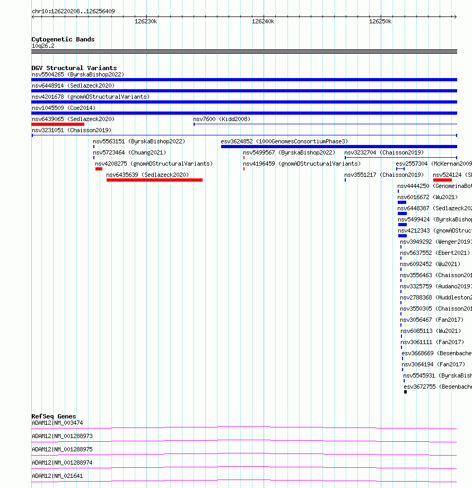Click the esv3668669 Besenbacher label
The width and height of the screenshot is (472, 488).
(x=436, y=354)
